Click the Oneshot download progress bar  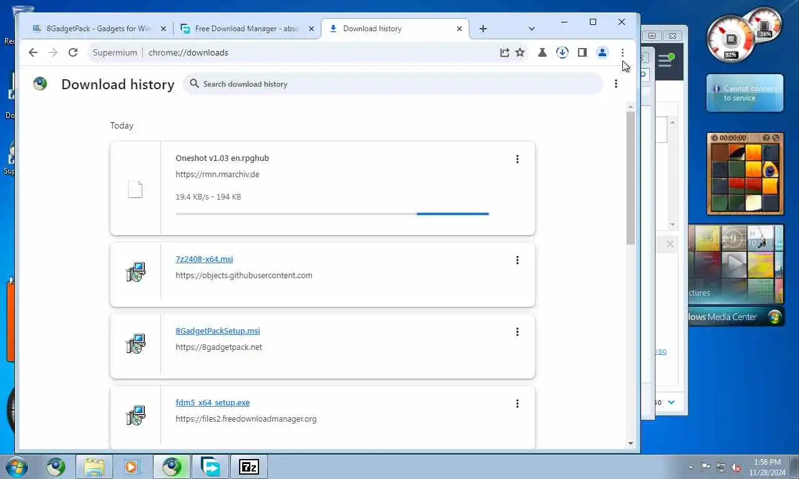coord(332,214)
